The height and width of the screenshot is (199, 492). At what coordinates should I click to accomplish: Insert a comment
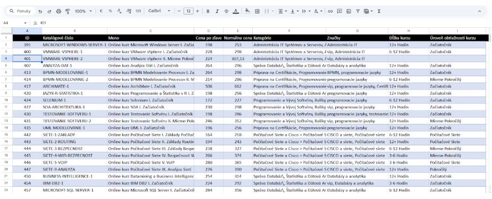click(339, 11)
